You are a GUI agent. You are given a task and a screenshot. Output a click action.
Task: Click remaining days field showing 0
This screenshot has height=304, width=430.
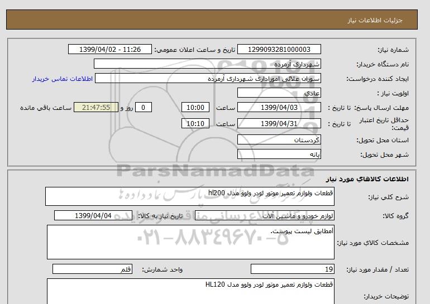[143, 107]
